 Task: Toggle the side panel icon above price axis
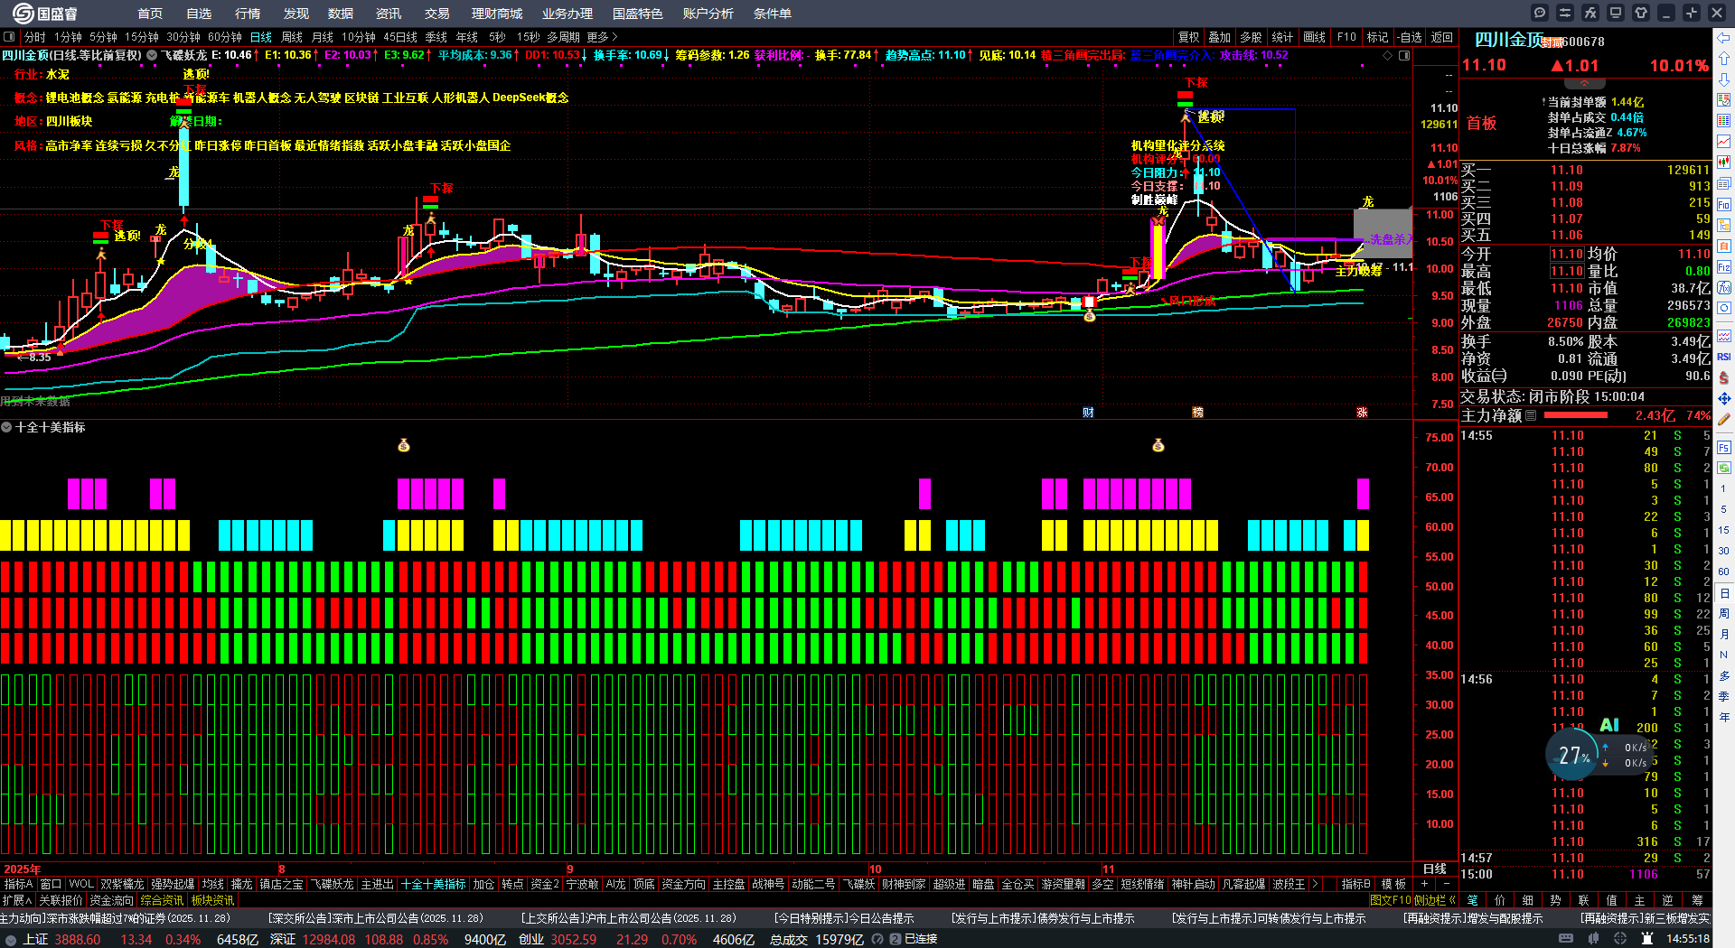[x=1404, y=55]
